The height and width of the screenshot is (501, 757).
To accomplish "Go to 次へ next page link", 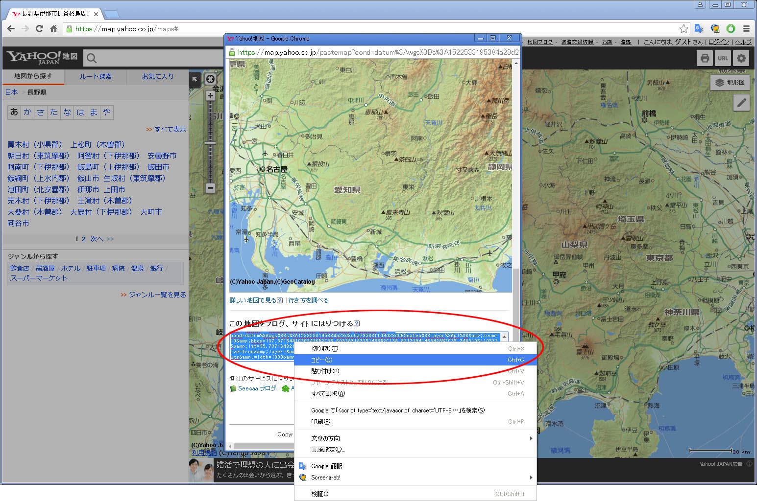I will 97,239.
